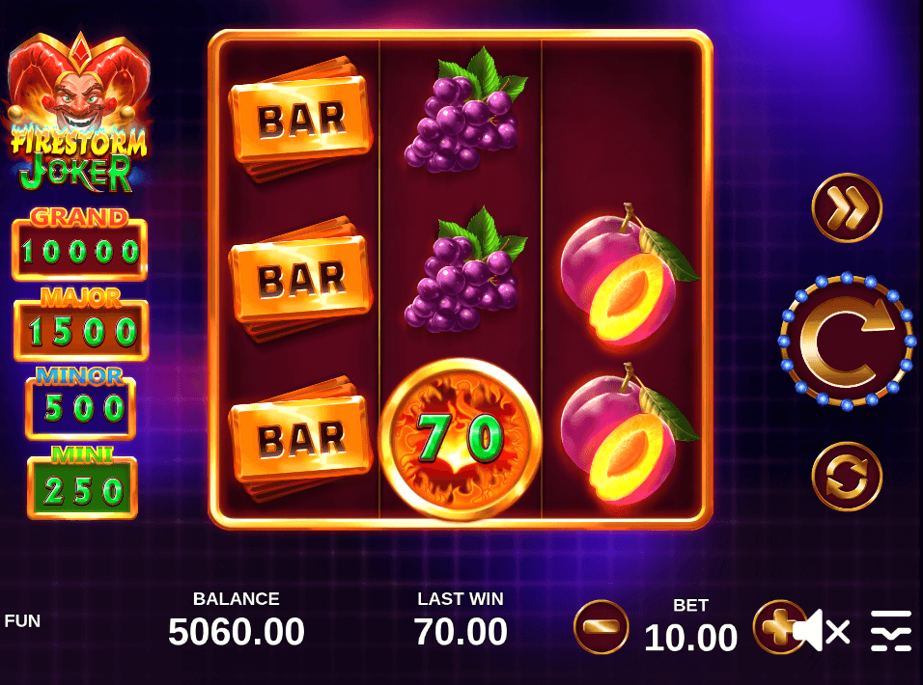
Task: Open the game menu with the lines icon
Action: pos(890,630)
